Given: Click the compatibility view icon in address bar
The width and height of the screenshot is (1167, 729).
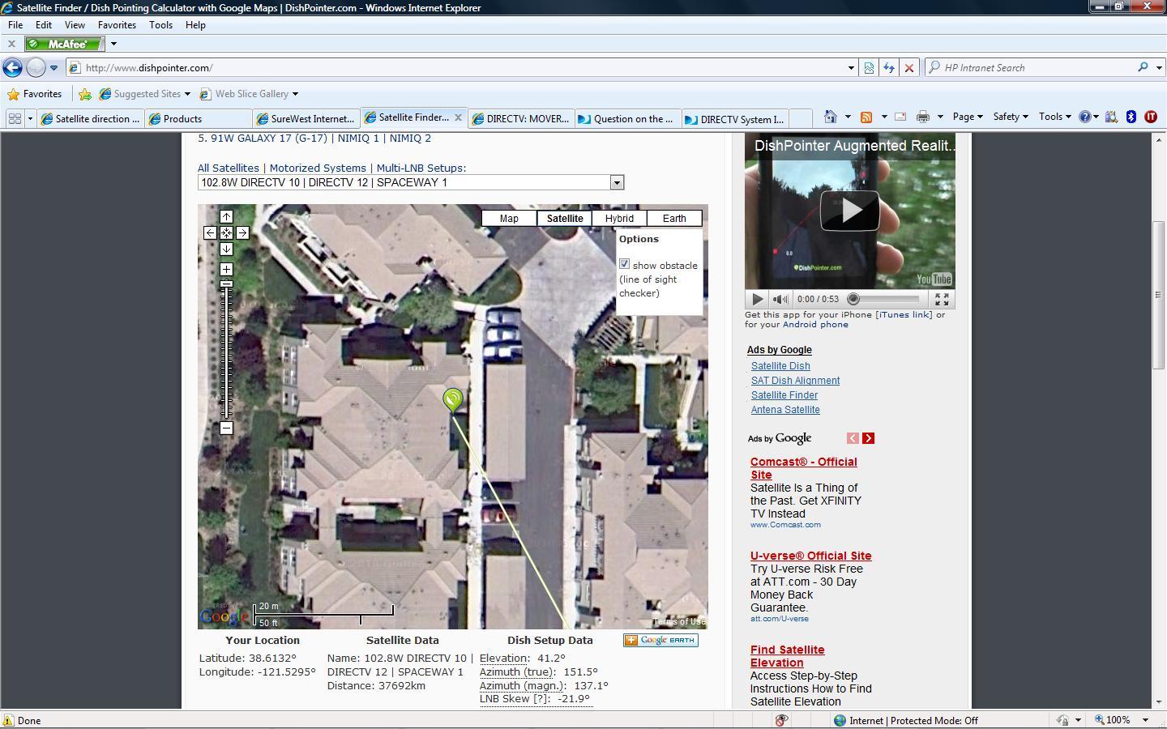Looking at the screenshot, I should [869, 68].
